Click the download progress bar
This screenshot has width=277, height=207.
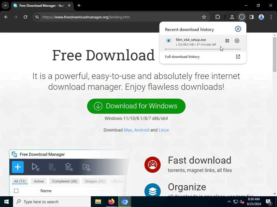click(203, 49)
